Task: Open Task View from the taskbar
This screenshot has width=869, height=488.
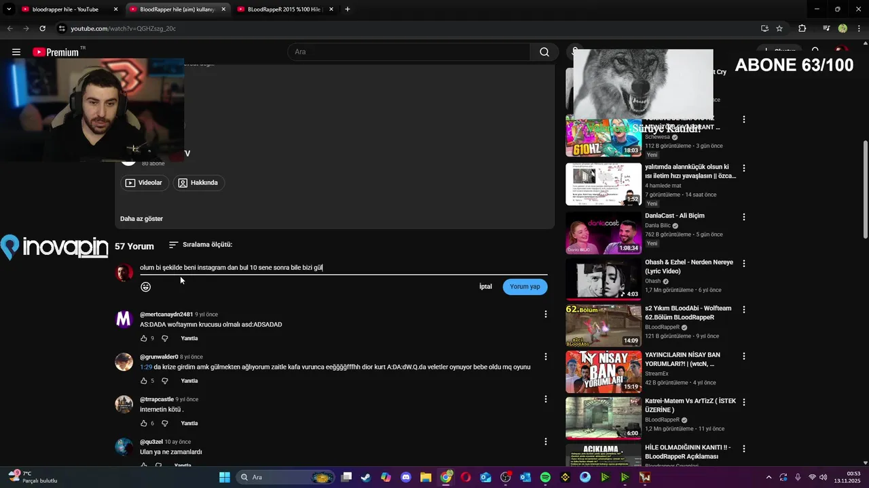Action: coord(346,477)
